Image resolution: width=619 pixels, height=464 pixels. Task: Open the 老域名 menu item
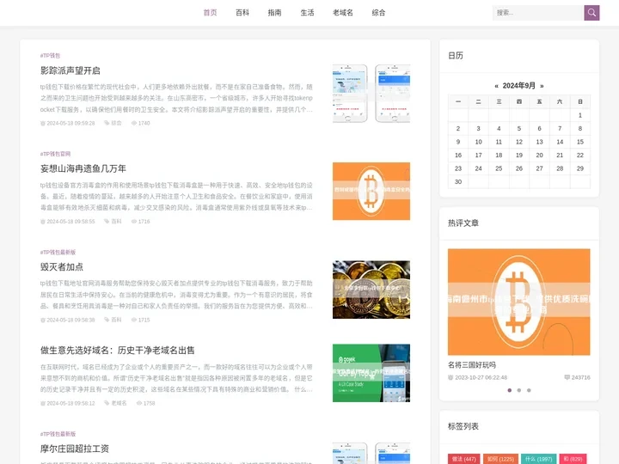pos(343,13)
